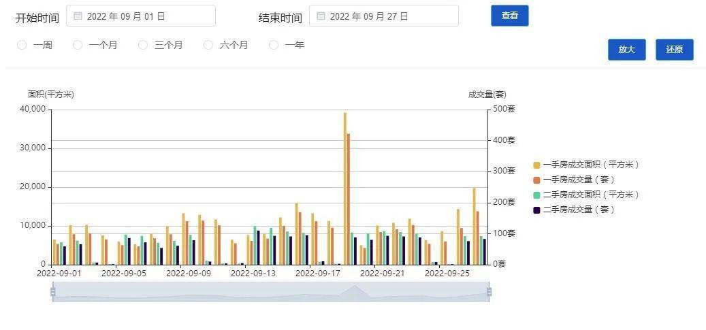The image size is (706, 330).
Task: Click the x-axis label 2022-09-21
Action: click(x=383, y=273)
